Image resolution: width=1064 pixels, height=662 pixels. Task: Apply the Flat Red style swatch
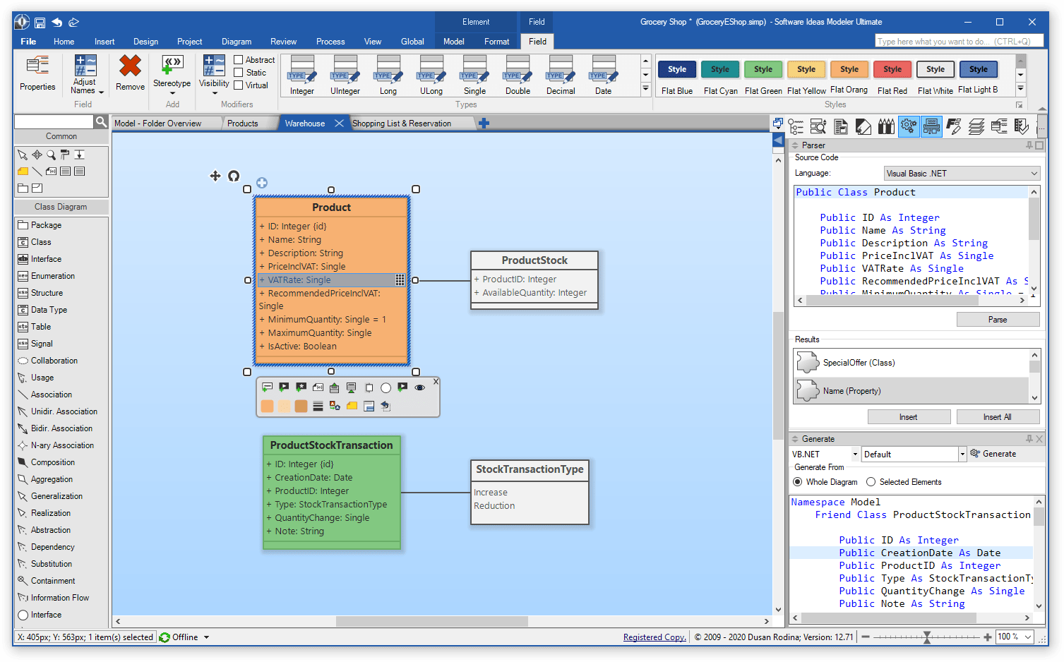(892, 69)
